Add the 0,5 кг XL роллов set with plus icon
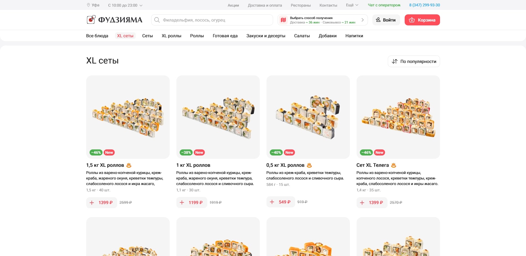 point(272,202)
